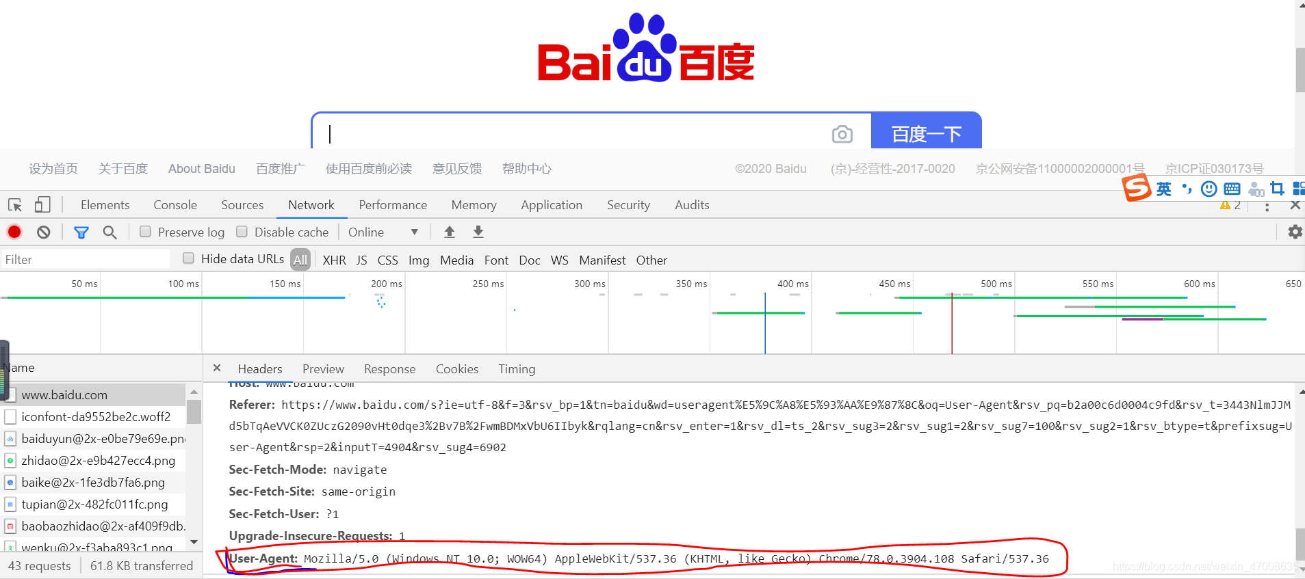
Task: Select tupian@2x-482fc011fc.png request
Action: [93, 504]
